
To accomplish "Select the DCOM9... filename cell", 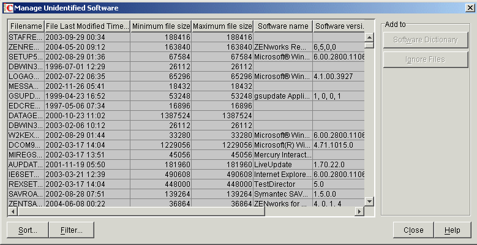I will click(x=26, y=145).
